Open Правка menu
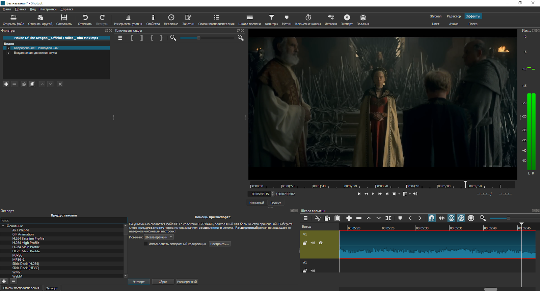Image resolution: width=540 pixels, height=291 pixels. tap(20, 9)
